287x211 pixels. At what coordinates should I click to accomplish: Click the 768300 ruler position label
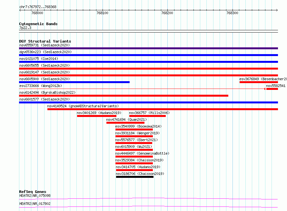232,13
